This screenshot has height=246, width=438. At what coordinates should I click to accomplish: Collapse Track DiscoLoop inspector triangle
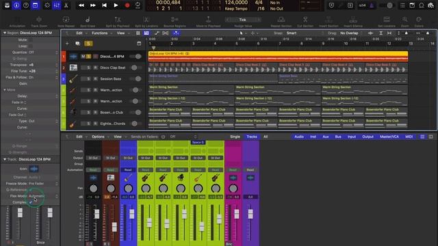click(5, 159)
